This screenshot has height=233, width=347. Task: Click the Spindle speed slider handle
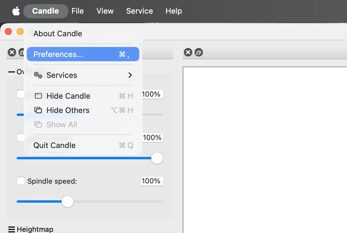67,202
